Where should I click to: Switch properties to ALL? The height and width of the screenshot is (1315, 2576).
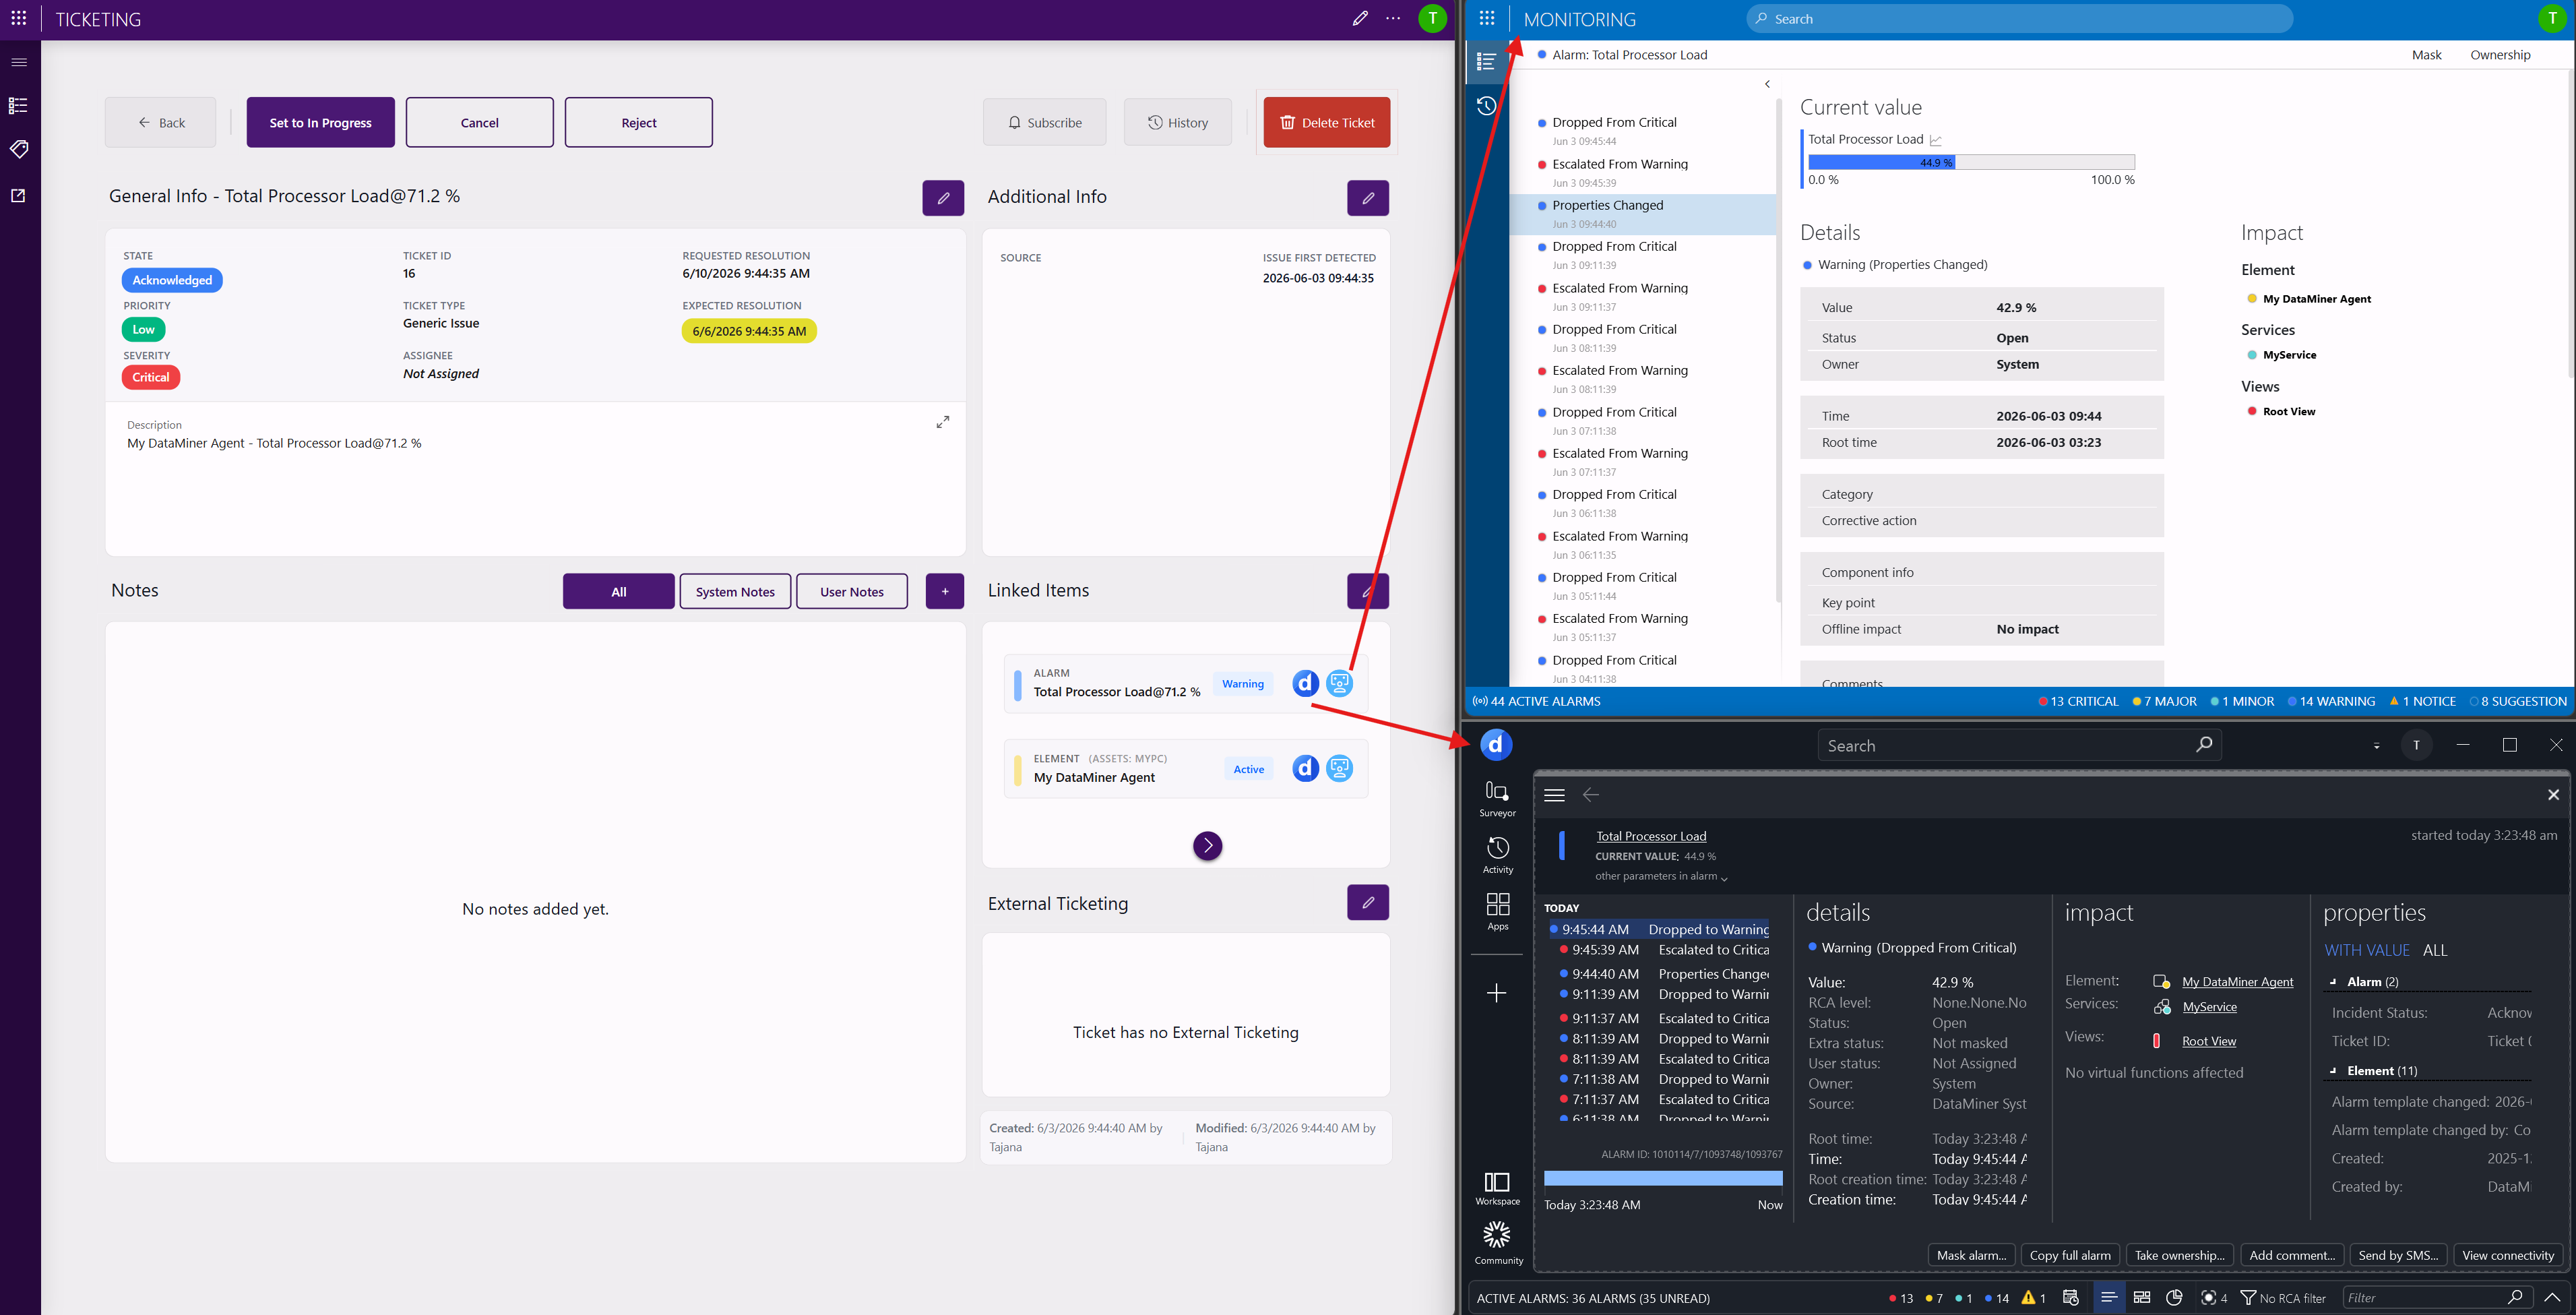[x=2435, y=950]
